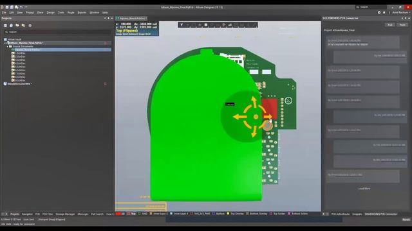Click the folder icon in Projects panel toolbar

[x=17, y=26]
